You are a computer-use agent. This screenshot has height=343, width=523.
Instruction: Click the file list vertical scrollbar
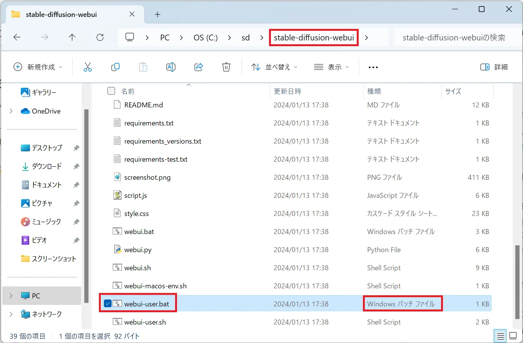click(x=517, y=282)
